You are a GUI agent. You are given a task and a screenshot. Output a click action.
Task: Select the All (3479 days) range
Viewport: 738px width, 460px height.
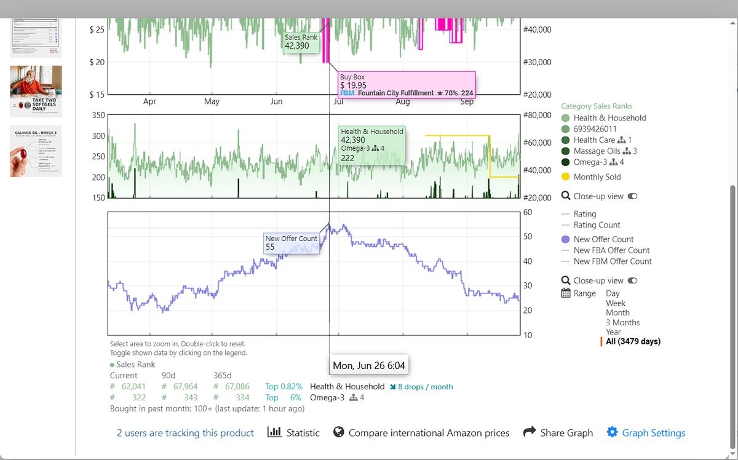633,341
